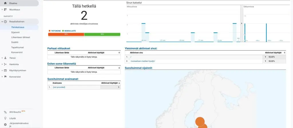Screen dimensions: 293x128
Task: Select Sijainnit in the realtime menu
Action: [x=15, y=32]
